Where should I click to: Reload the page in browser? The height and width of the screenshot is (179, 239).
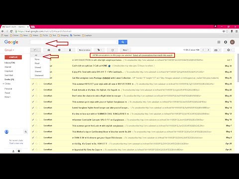click(11, 31)
